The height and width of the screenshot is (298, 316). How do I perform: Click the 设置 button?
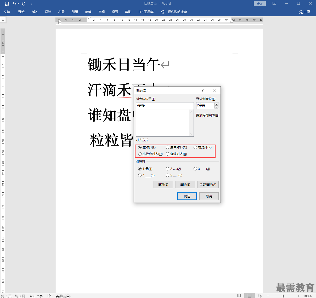click(x=163, y=185)
